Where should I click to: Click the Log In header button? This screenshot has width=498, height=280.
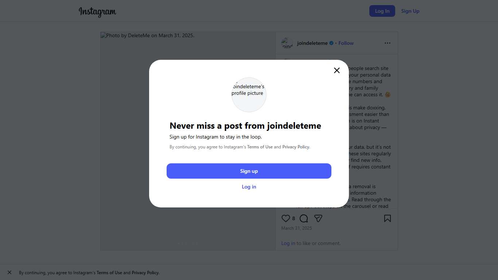tap(382, 11)
